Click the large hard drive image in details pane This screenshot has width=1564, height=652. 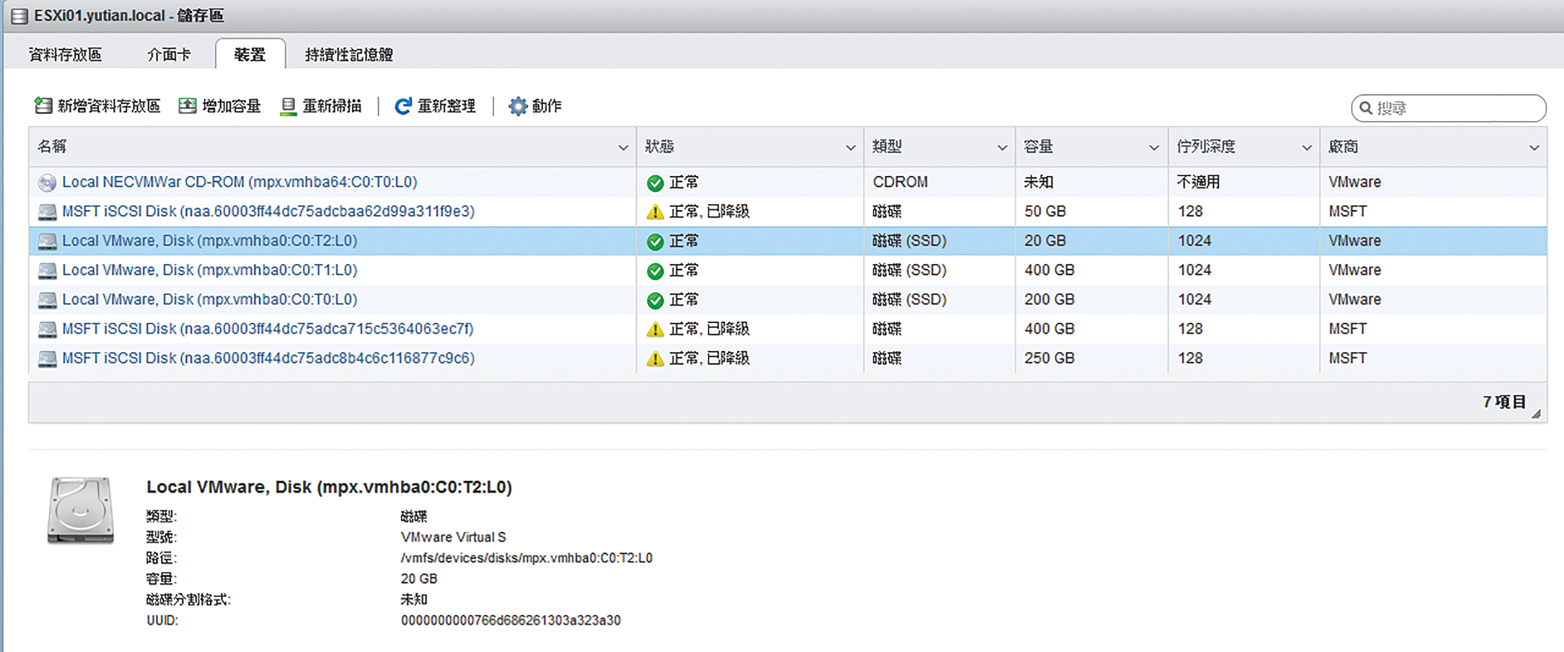tap(81, 510)
